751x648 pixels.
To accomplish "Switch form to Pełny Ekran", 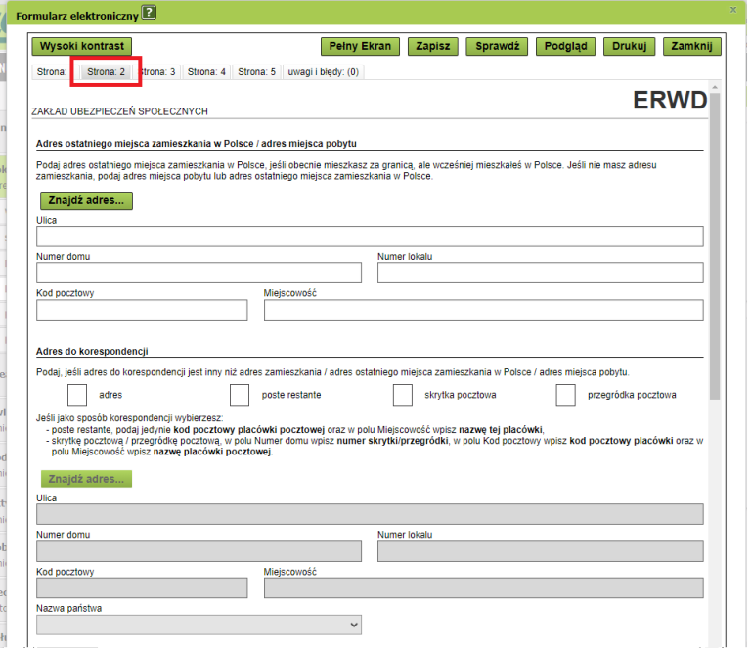I will click(x=360, y=46).
